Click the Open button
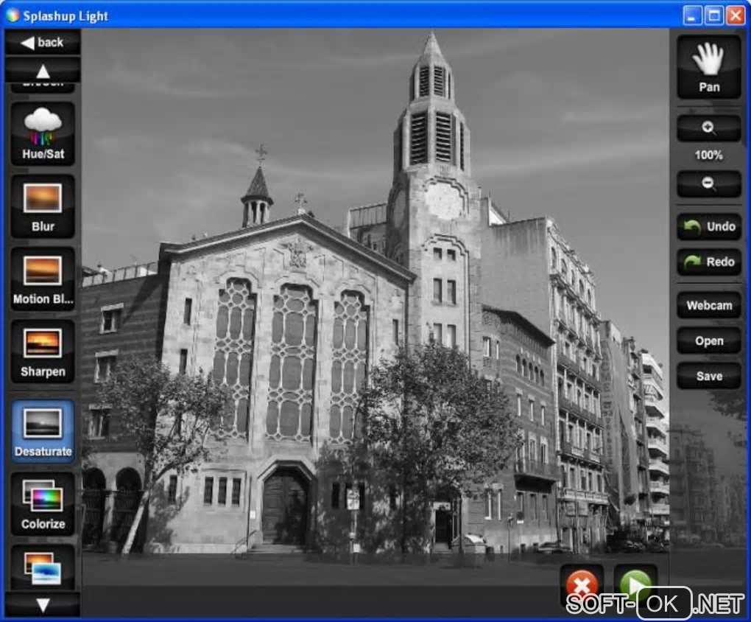The image size is (751, 622). tap(709, 341)
